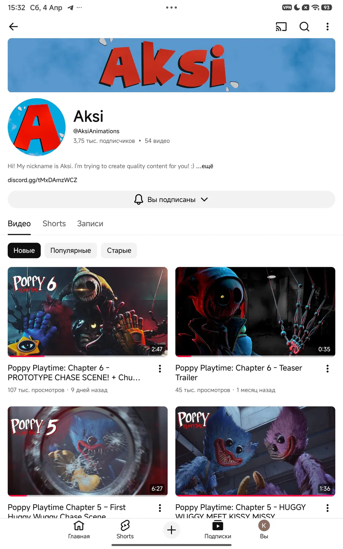Open the channel overflow menu dots
This screenshot has width=343, height=549.
[x=327, y=26]
